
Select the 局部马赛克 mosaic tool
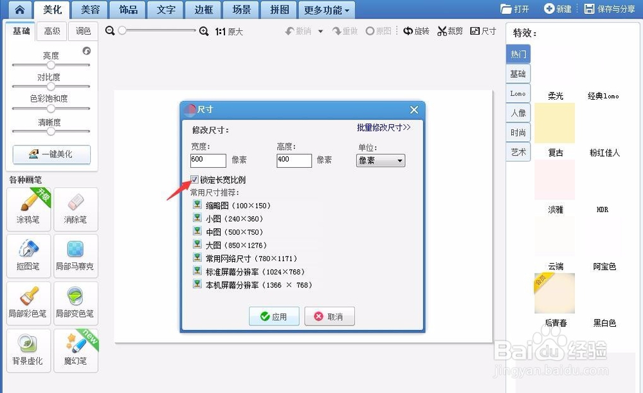75,256
